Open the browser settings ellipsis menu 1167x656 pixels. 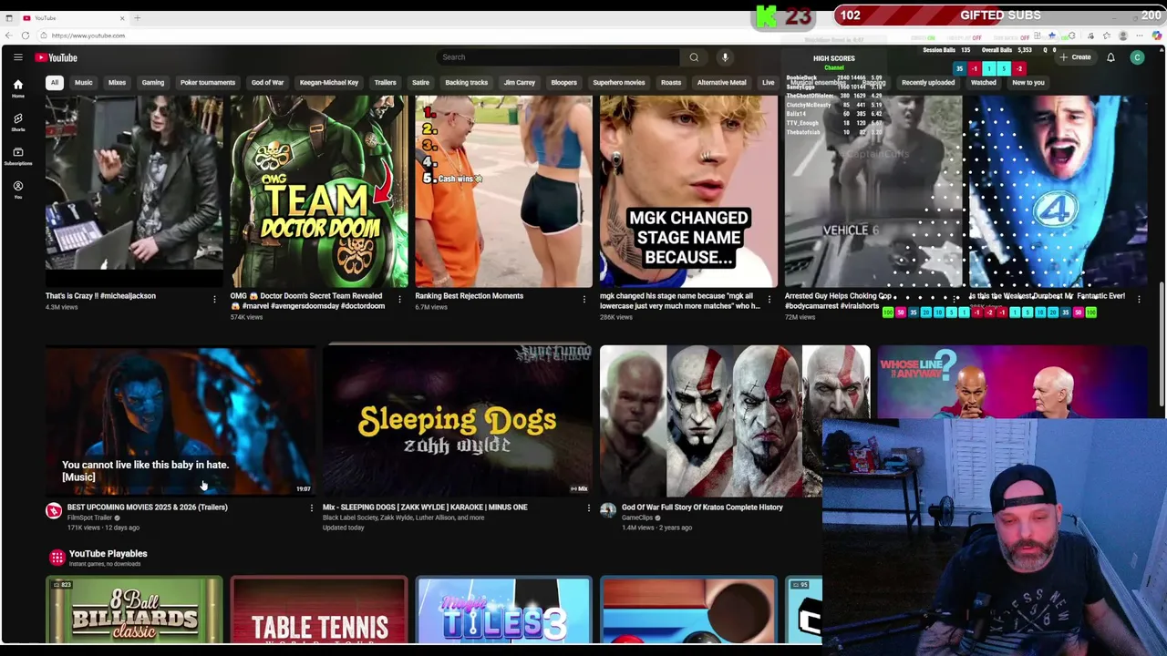tap(1141, 36)
